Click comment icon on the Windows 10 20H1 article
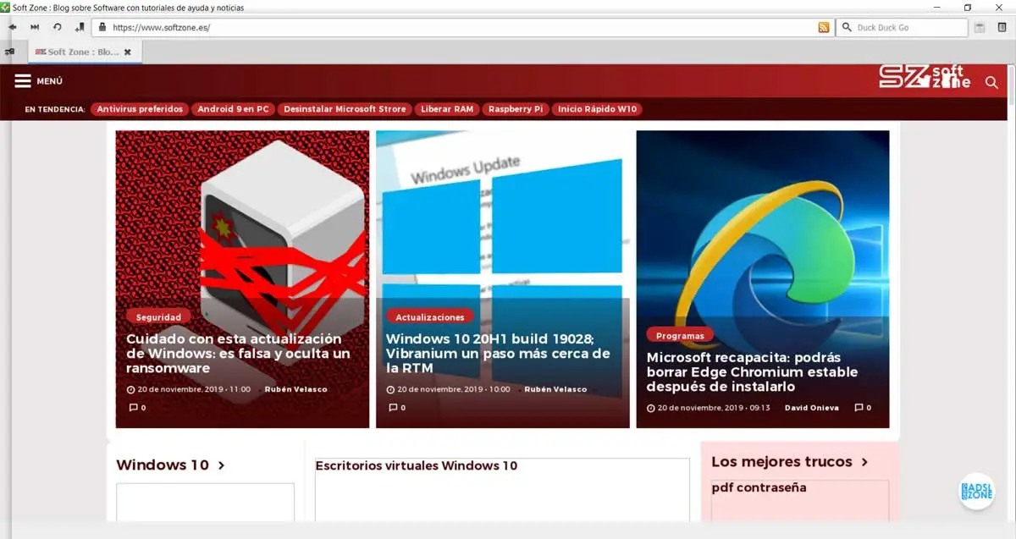Viewport: 1016px width, 539px height. coord(393,407)
